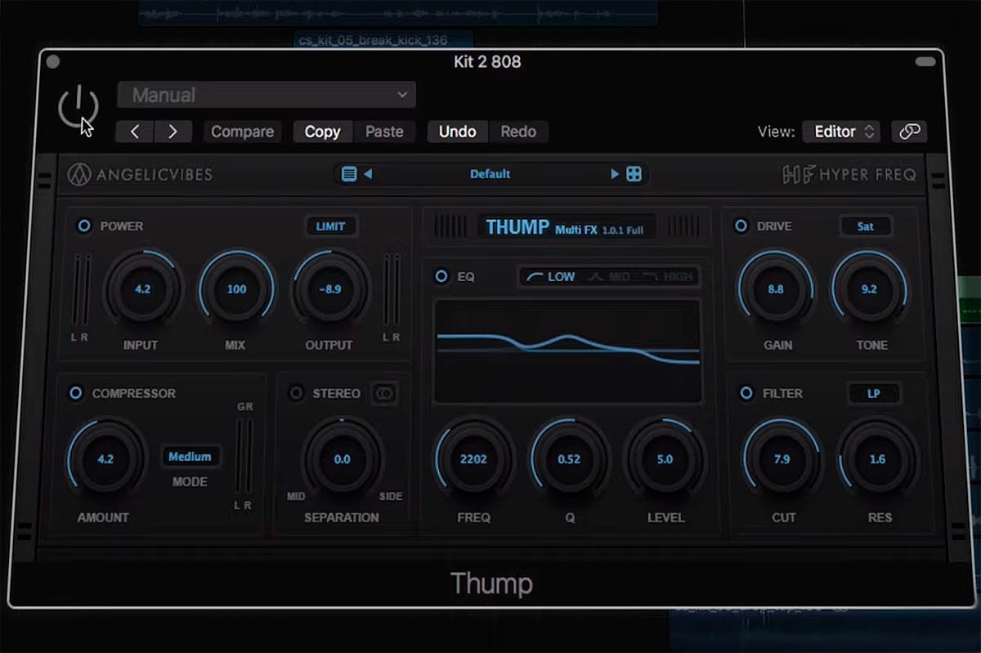
Task: Select the cs_kit_05_break_kick_136 region behind
Action: point(383,40)
